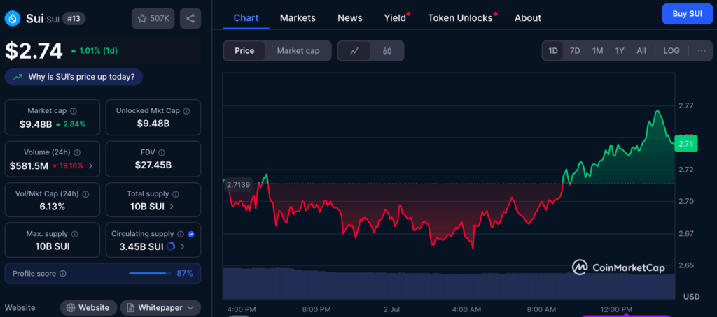Click the circulating supply progress ring
This screenshot has width=717, height=317.
click(171, 246)
